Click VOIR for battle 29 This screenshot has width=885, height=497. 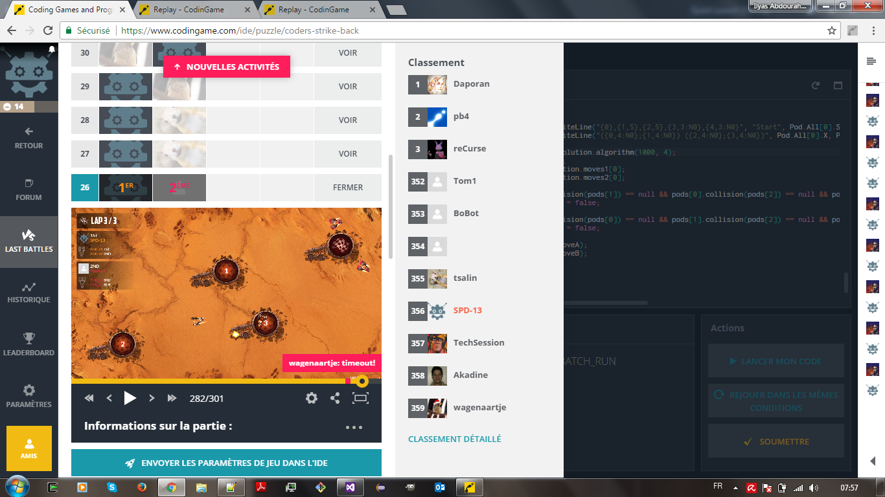(x=348, y=87)
